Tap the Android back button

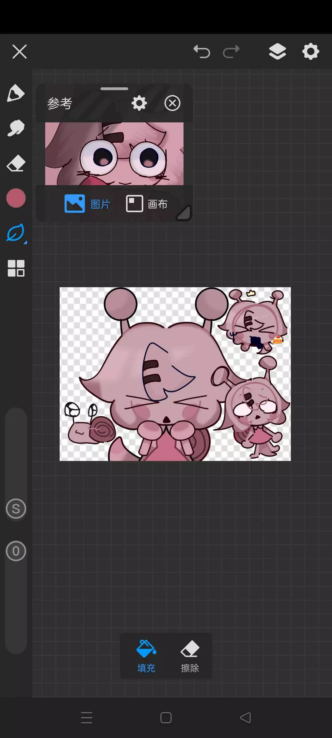click(x=245, y=718)
